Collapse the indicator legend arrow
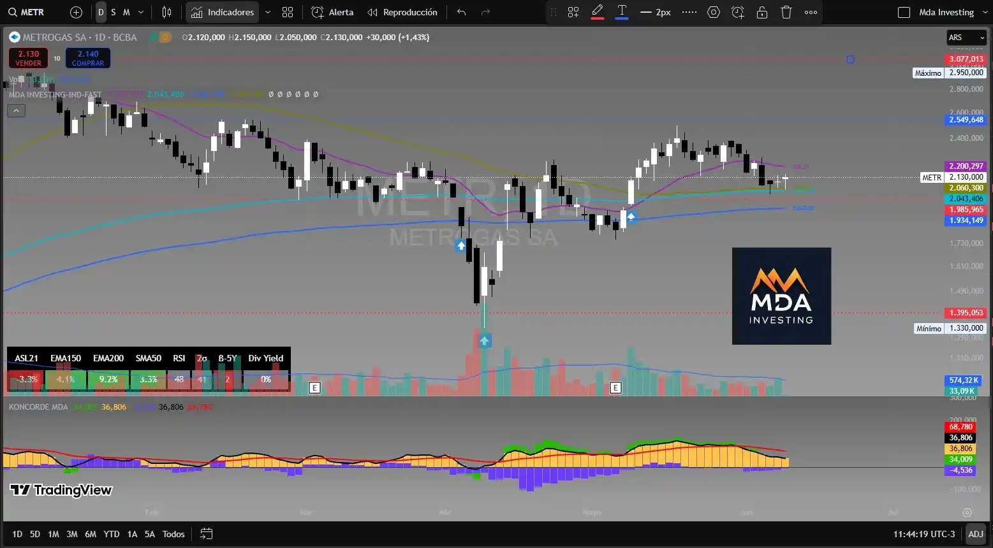Image resolution: width=993 pixels, height=548 pixels. coord(16,111)
